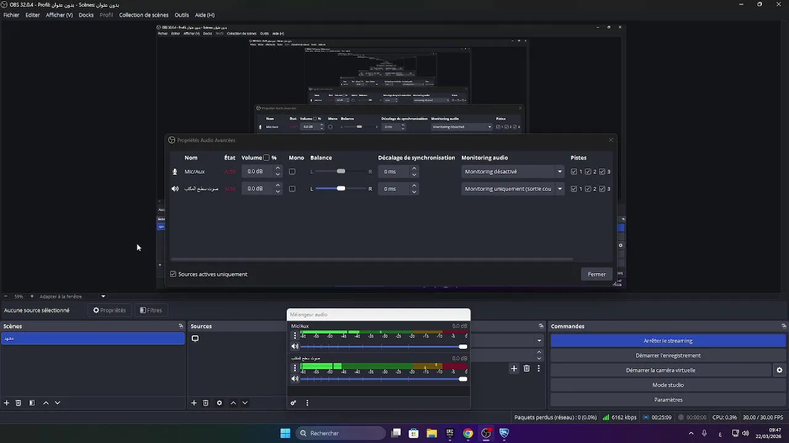This screenshot has height=443, width=789.
Task: Toggle Volume percent checkbox in header
Action: pos(266,158)
